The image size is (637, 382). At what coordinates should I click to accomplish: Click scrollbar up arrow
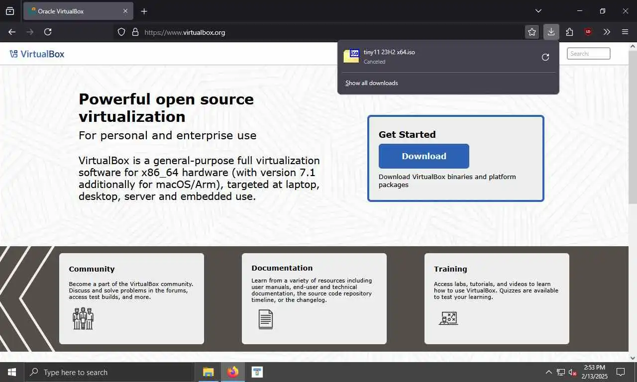click(x=633, y=46)
